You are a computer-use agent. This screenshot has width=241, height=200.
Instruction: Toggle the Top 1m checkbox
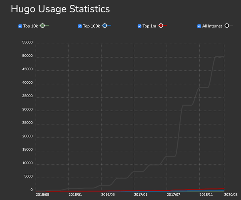click(139, 26)
